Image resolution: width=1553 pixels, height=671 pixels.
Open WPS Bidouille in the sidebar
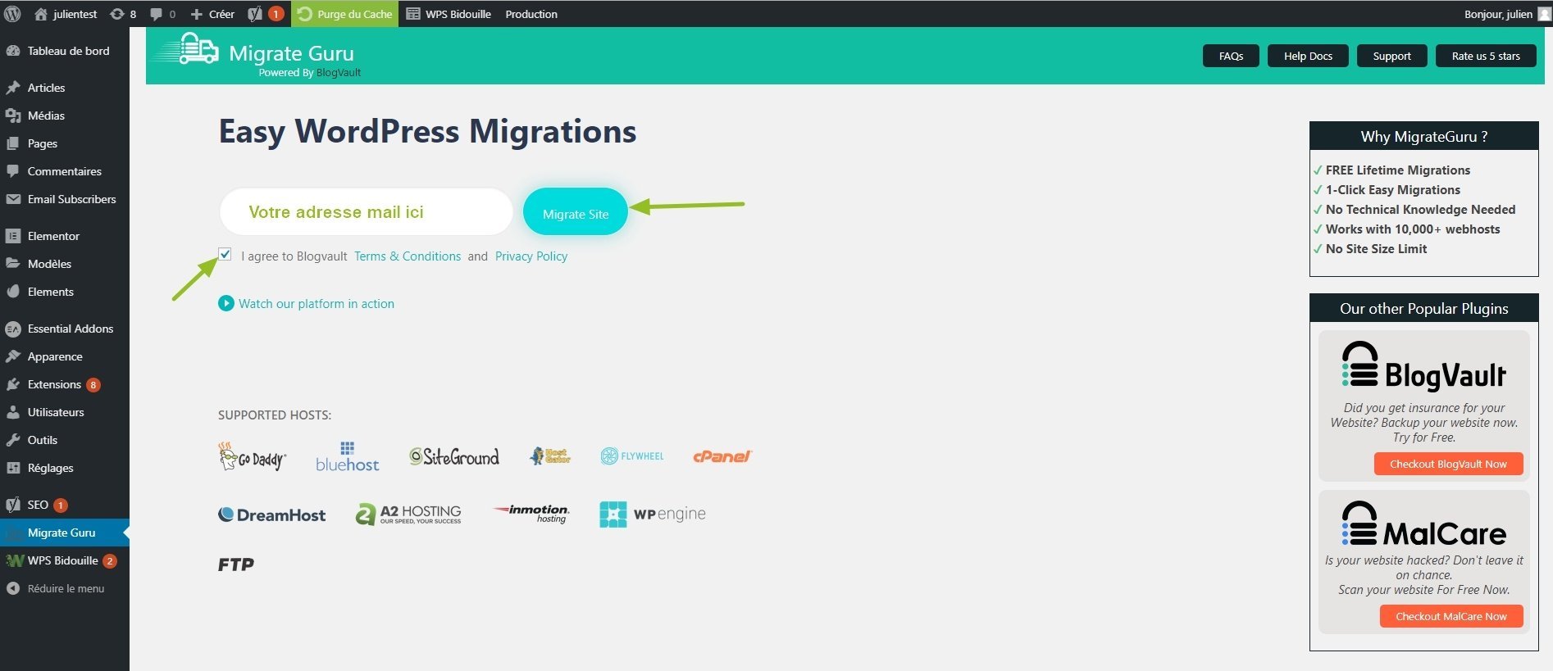tap(65, 560)
